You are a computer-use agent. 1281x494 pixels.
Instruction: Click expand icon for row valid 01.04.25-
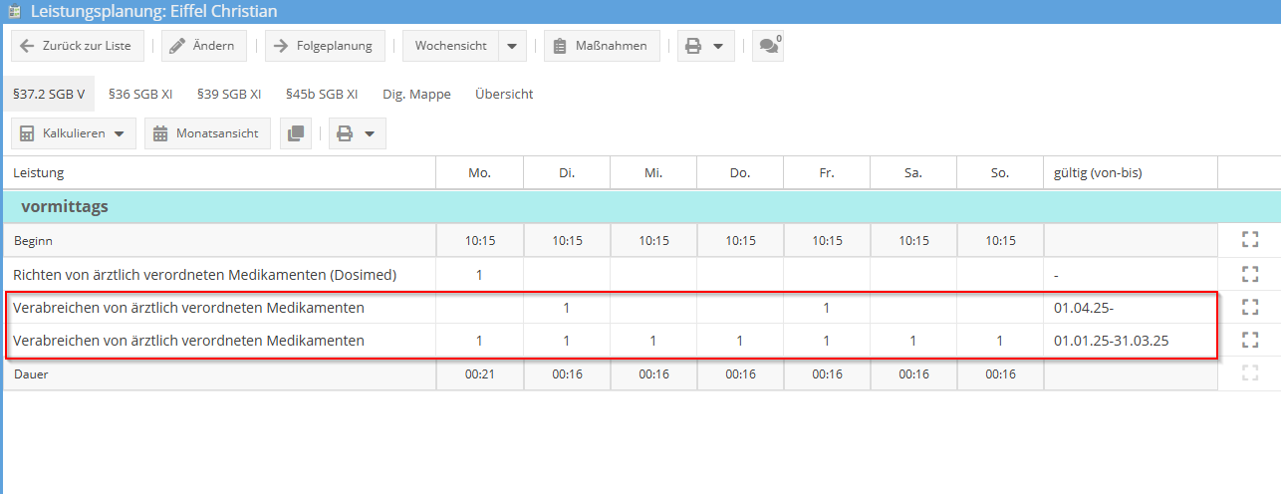tap(1250, 307)
